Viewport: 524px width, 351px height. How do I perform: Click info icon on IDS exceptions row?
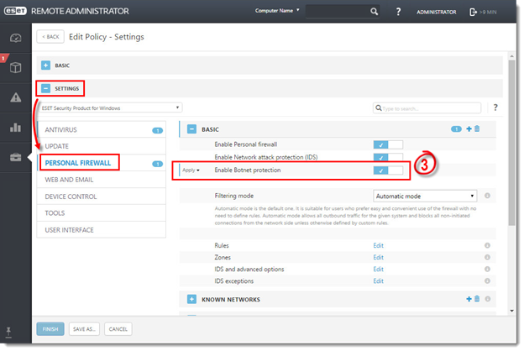(x=487, y=280)
